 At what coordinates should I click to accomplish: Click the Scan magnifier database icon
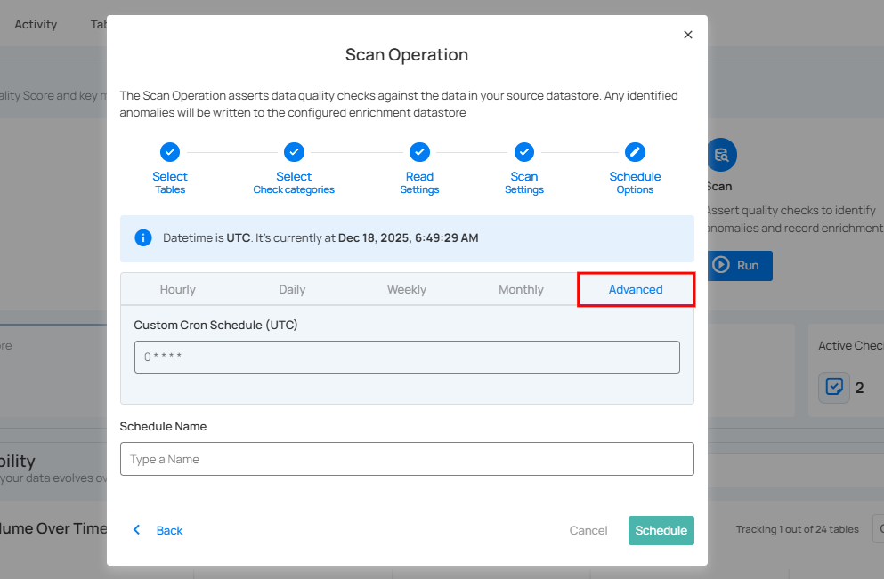[x=721, y=155]
